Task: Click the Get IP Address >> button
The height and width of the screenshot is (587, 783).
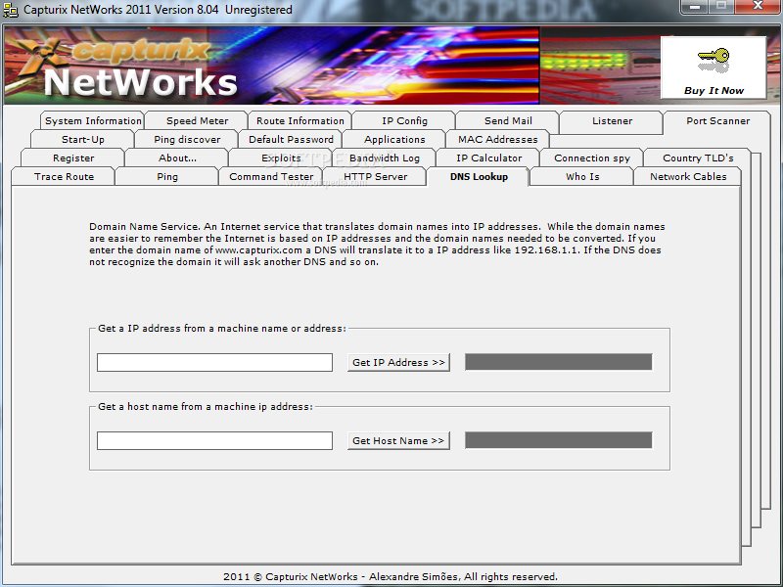Action: pyautogui.click(x=398, y=362)
